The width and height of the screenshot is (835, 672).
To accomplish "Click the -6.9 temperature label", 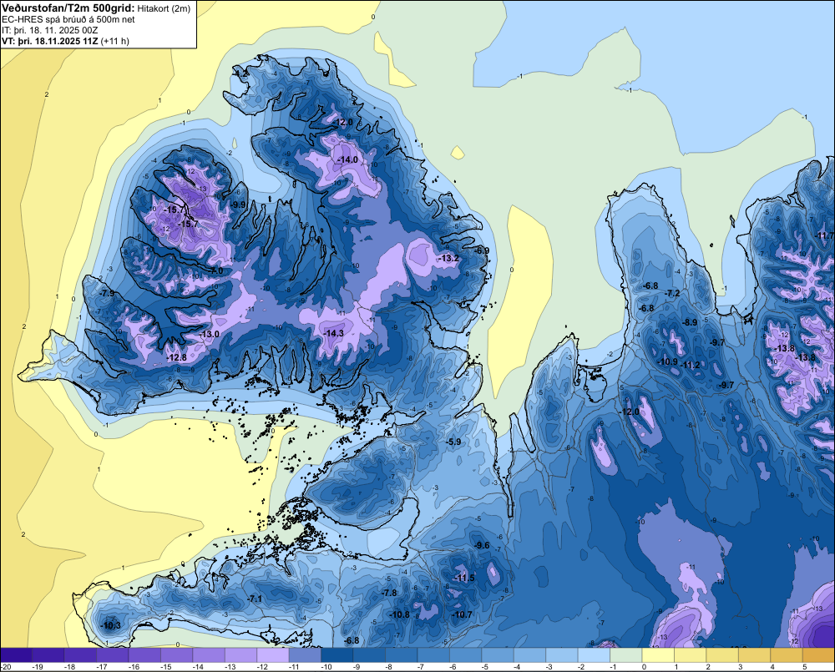I will (482, 250).
